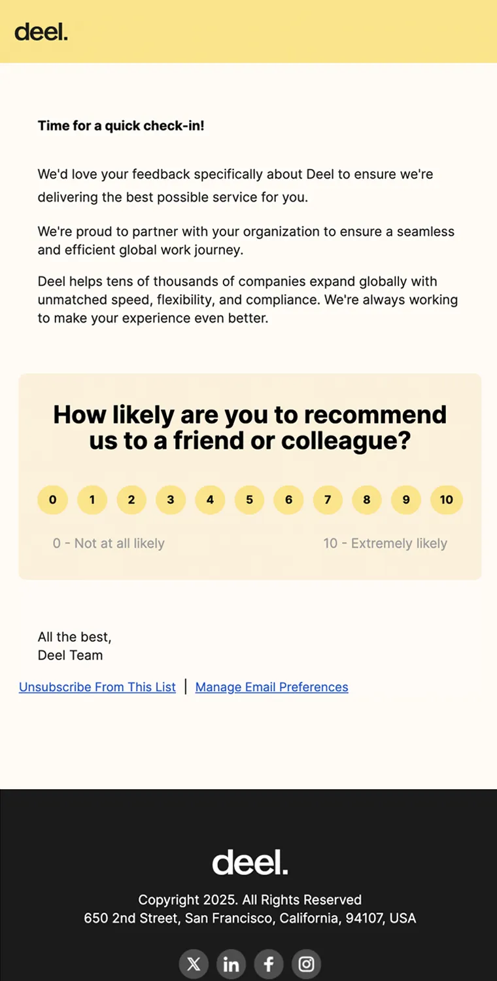Open Deel's LinkedIn page via its icon
497x981 pixels.
tap(231, 964)
